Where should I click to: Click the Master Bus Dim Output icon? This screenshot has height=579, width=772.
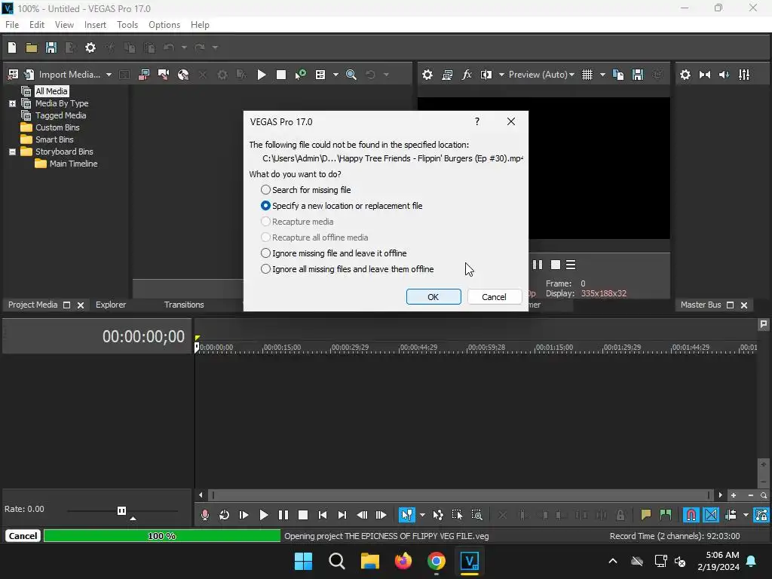click(x=725, y=75)
